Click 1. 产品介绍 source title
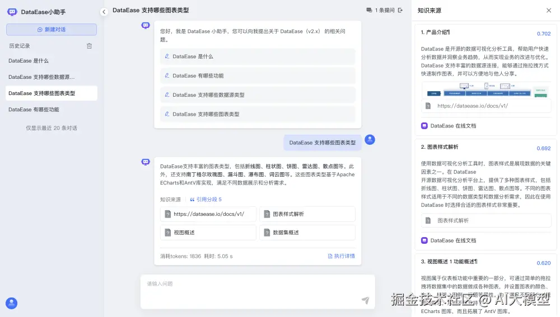 (x=435, y=32)
